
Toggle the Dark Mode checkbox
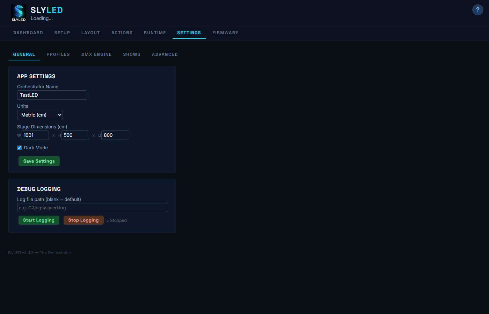point(20,148)
